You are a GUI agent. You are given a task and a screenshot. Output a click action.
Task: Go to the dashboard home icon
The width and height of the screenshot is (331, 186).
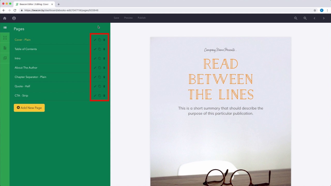point(5,18)
